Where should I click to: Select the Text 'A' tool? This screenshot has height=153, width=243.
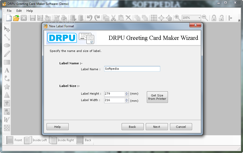(x=7, y=70)
